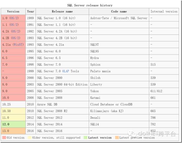
Task: Click internal version 782 cell
Action: pos(164,124)
